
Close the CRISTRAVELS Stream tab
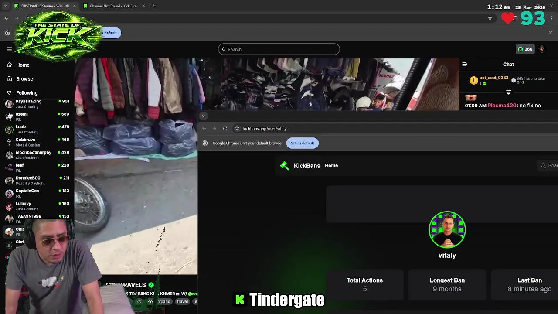click(x=74, y=6)
